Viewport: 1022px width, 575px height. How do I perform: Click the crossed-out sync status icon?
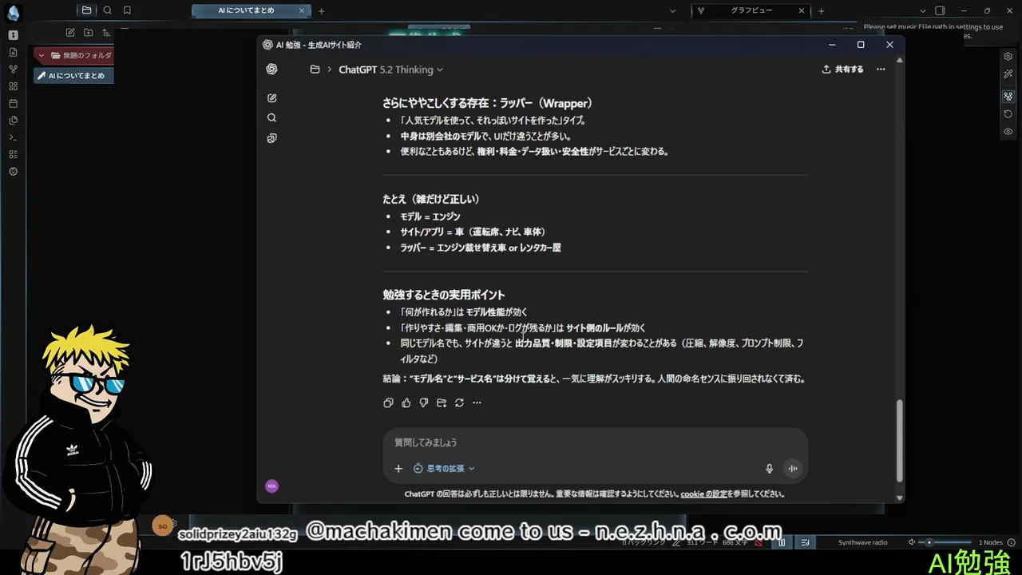coord(758,542)
